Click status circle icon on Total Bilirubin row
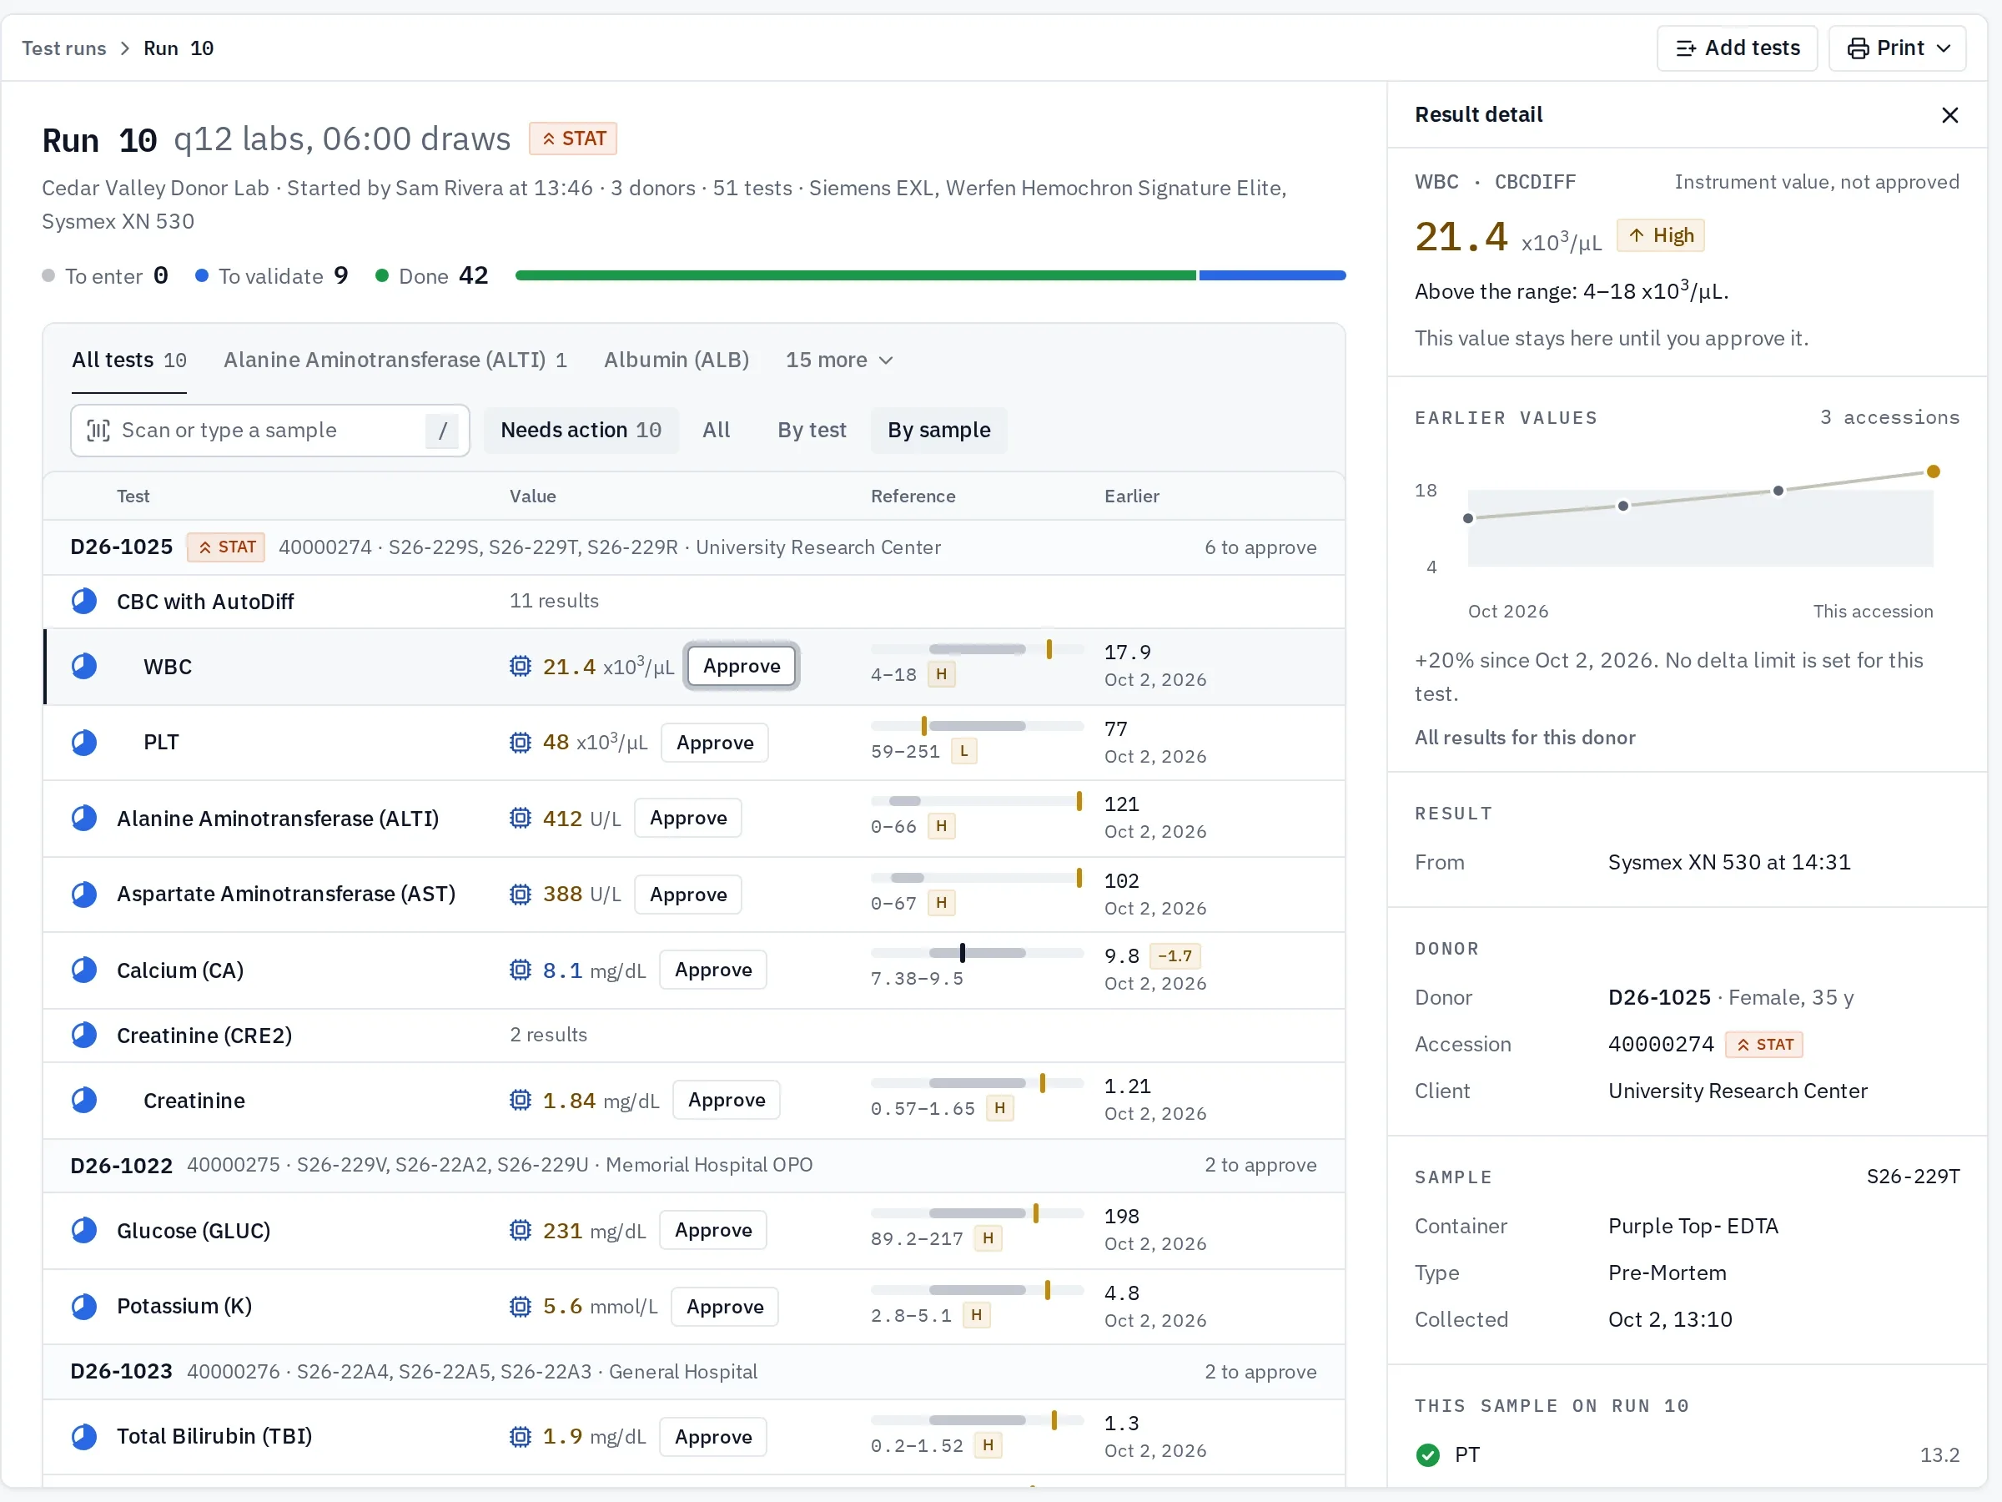Viewport: 2002px width, 1502px height. [84, 1437]
